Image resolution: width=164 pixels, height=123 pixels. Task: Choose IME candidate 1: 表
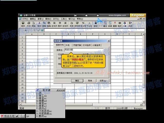39,93
